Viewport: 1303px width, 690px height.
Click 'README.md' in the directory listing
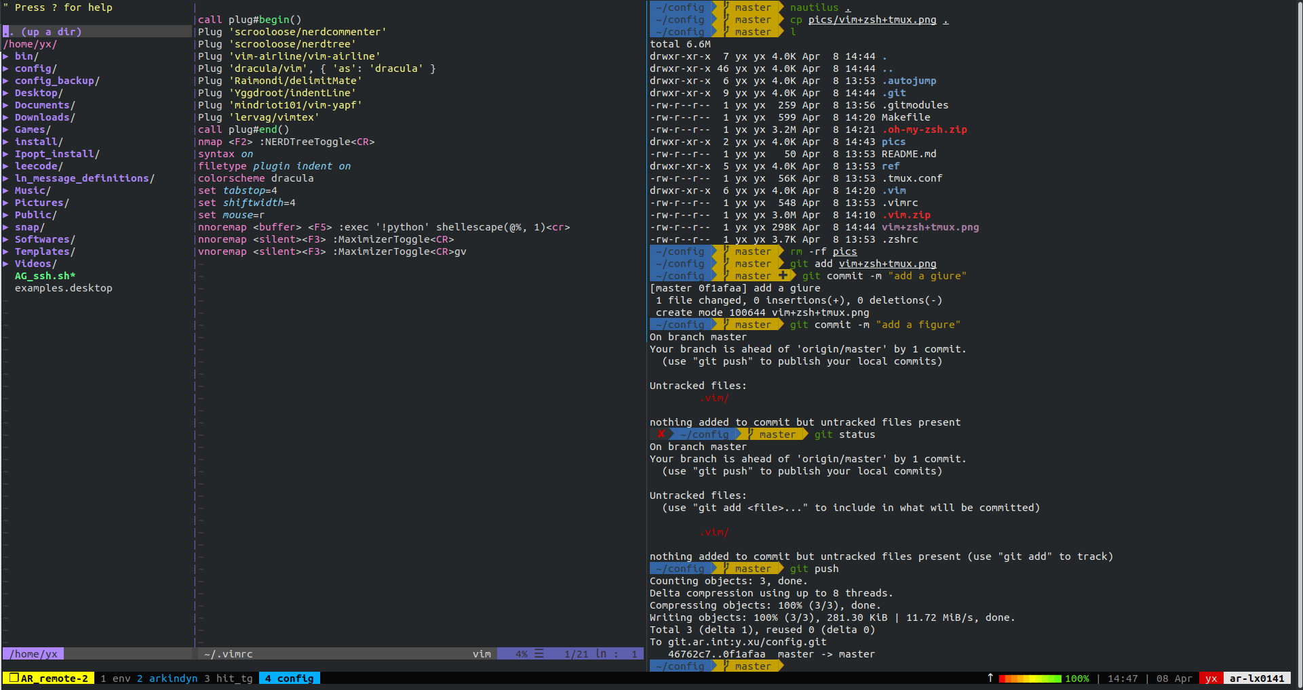[x=909, y=154]
